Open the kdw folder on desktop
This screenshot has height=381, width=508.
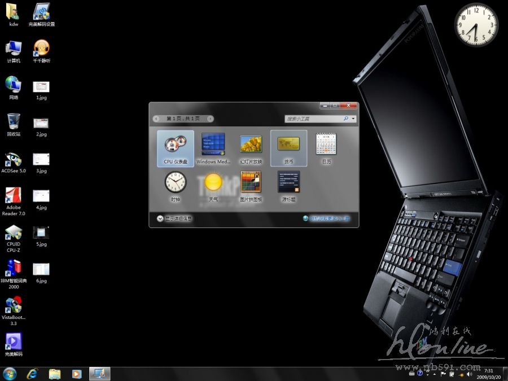[x=14, y=15]
